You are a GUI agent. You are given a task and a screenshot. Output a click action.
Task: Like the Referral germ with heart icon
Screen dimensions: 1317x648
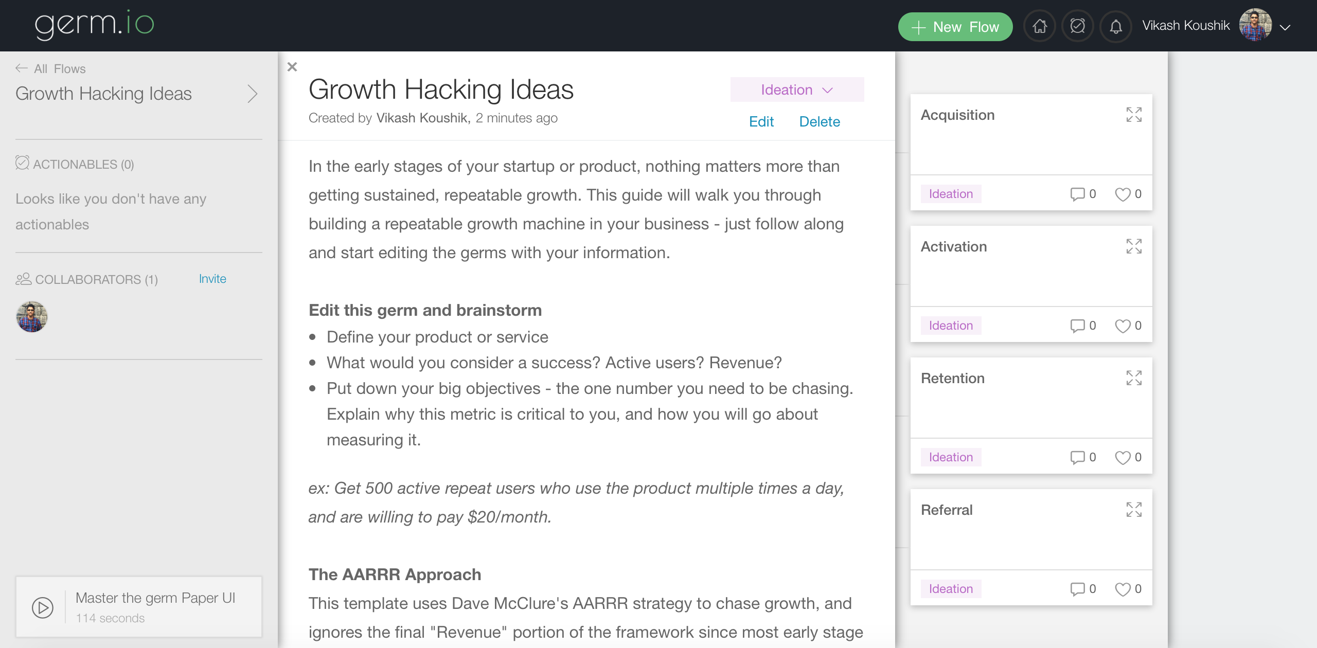pos(1122,589)
